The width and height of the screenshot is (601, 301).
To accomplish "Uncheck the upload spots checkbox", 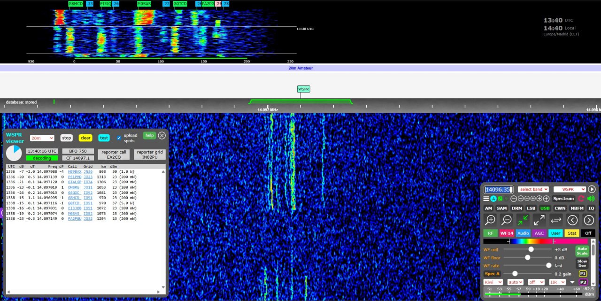I will [119, 138].
